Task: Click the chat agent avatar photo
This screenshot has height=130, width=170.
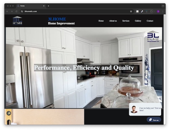Action: click(x=134, y=109)
